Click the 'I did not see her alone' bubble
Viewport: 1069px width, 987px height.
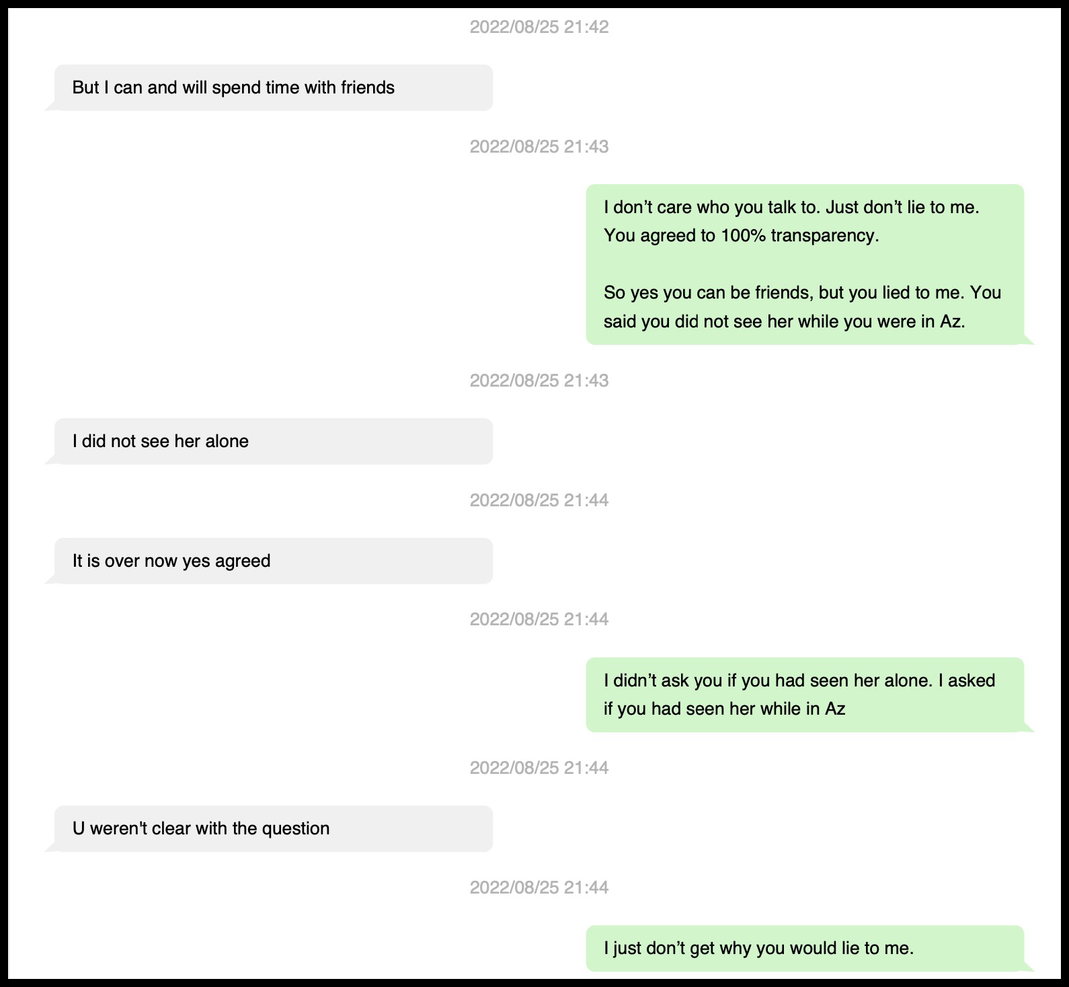(x=272, y=442)
